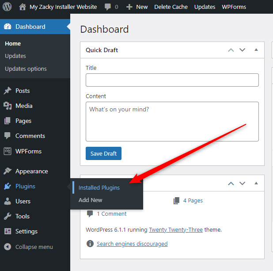Click the comment icon next to 1 Comment

[90, 214]
